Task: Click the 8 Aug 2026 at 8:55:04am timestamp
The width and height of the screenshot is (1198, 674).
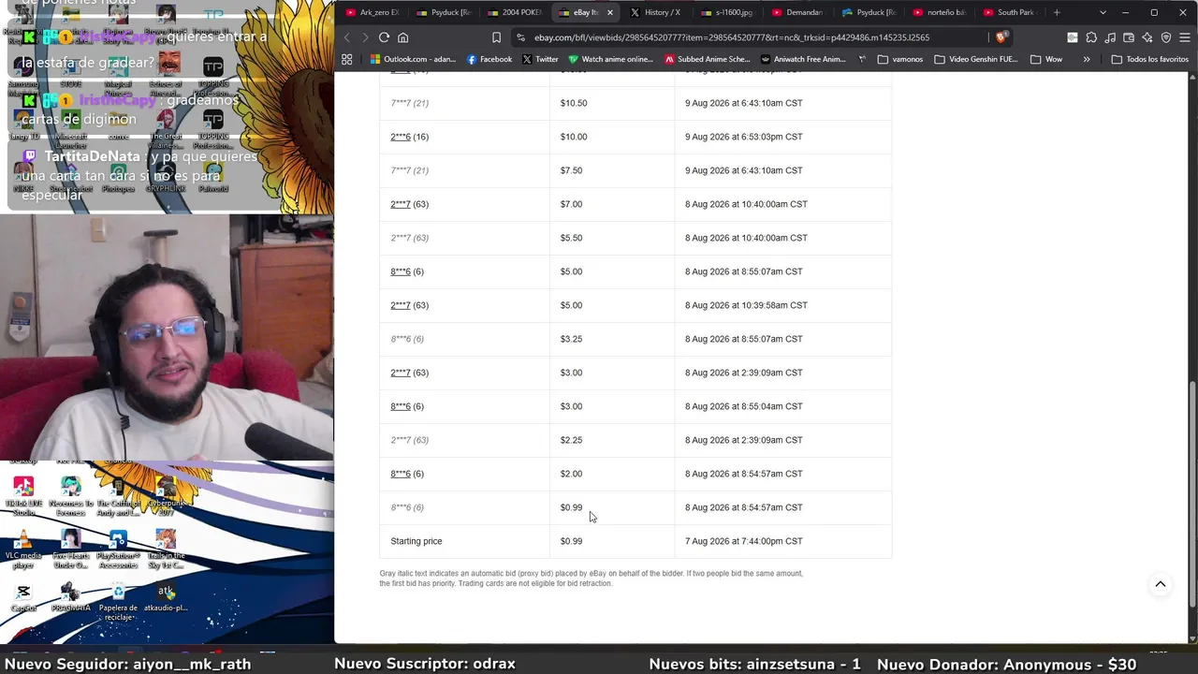Action: point(744,406)
